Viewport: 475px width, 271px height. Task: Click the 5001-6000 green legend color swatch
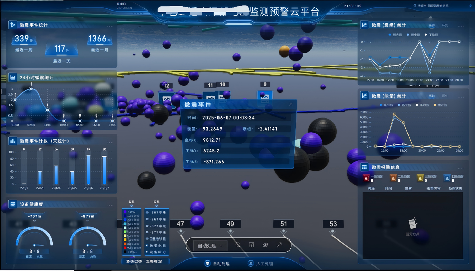(x=125, y=232)
